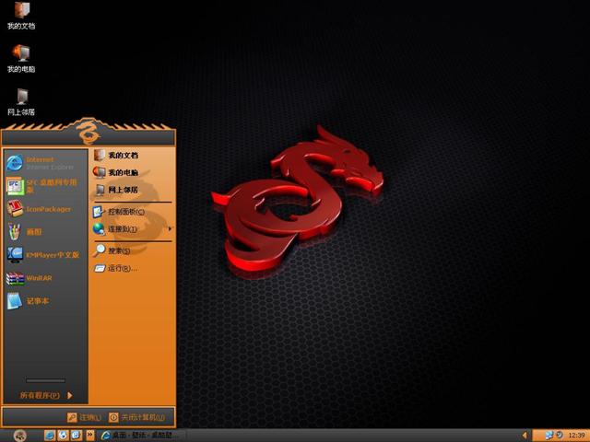Open 画图 paint program

45,232
